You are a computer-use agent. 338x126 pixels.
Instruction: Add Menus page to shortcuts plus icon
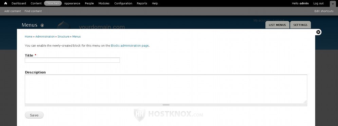tap(42, 25)
